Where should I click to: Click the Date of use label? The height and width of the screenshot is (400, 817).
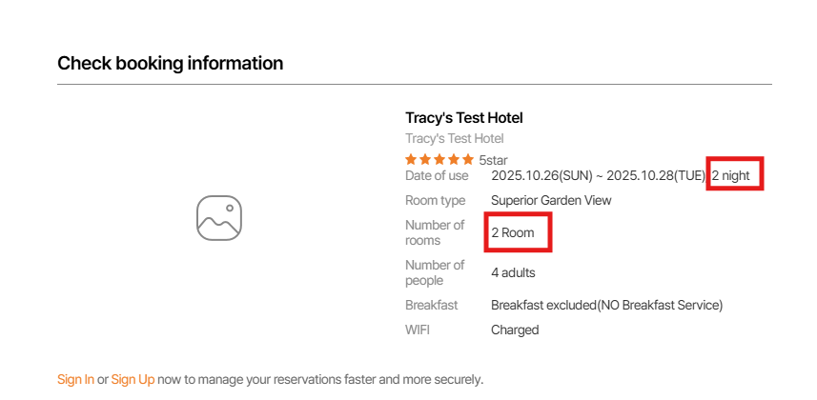coord(437,176)
